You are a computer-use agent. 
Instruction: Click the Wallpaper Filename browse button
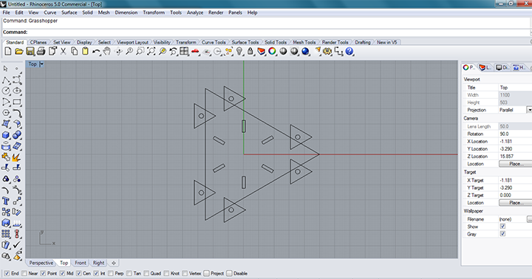[x=529, y=219]
